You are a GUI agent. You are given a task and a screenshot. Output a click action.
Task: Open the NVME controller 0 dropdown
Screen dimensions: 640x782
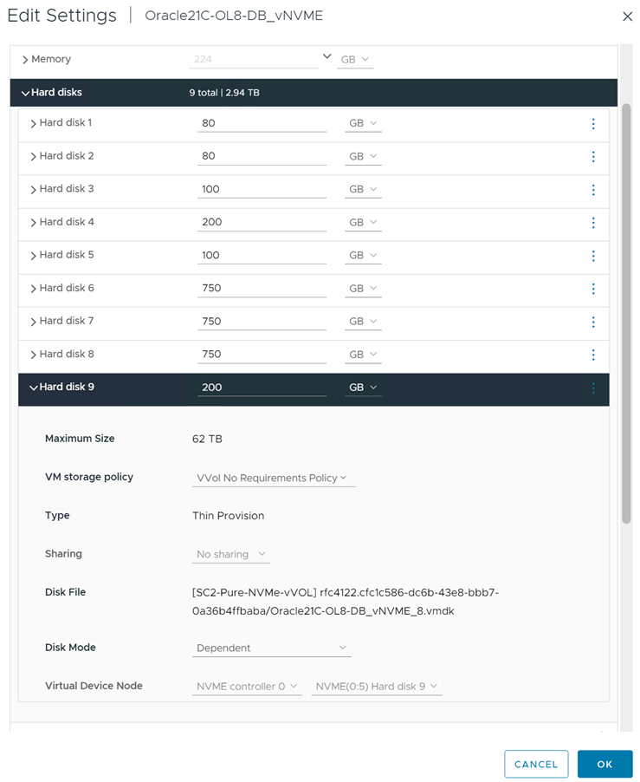point(247,687)
